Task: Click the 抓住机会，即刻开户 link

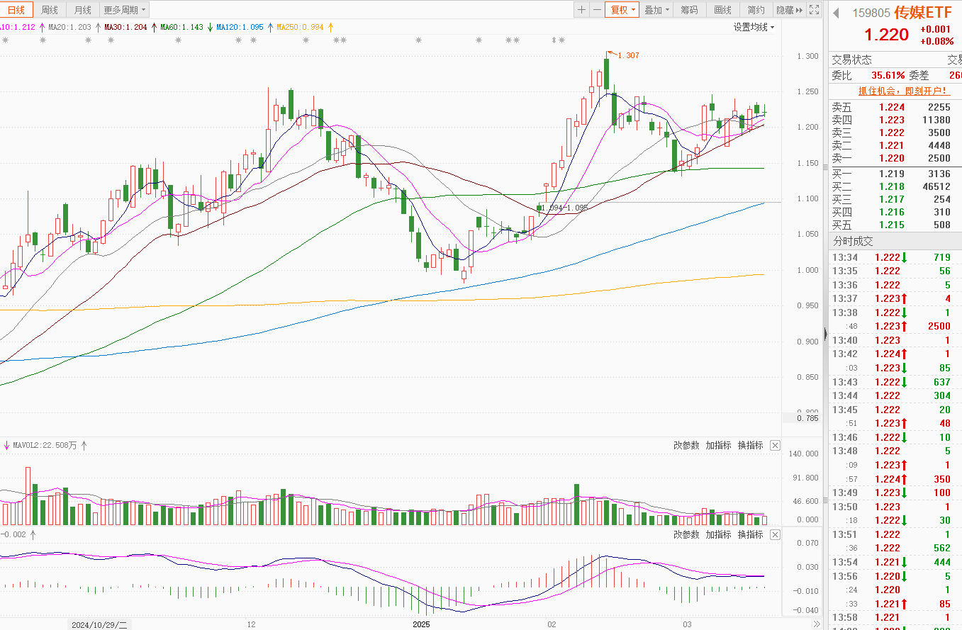Action: [904, 91]
